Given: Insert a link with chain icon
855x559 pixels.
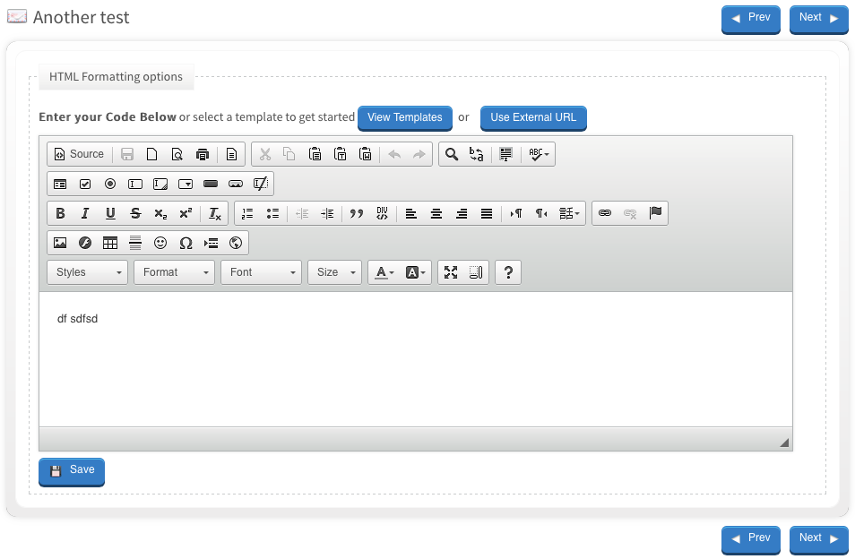Looking at the screenshot, I should point(605,213).
